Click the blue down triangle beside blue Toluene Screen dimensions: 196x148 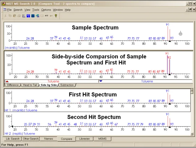101,81
